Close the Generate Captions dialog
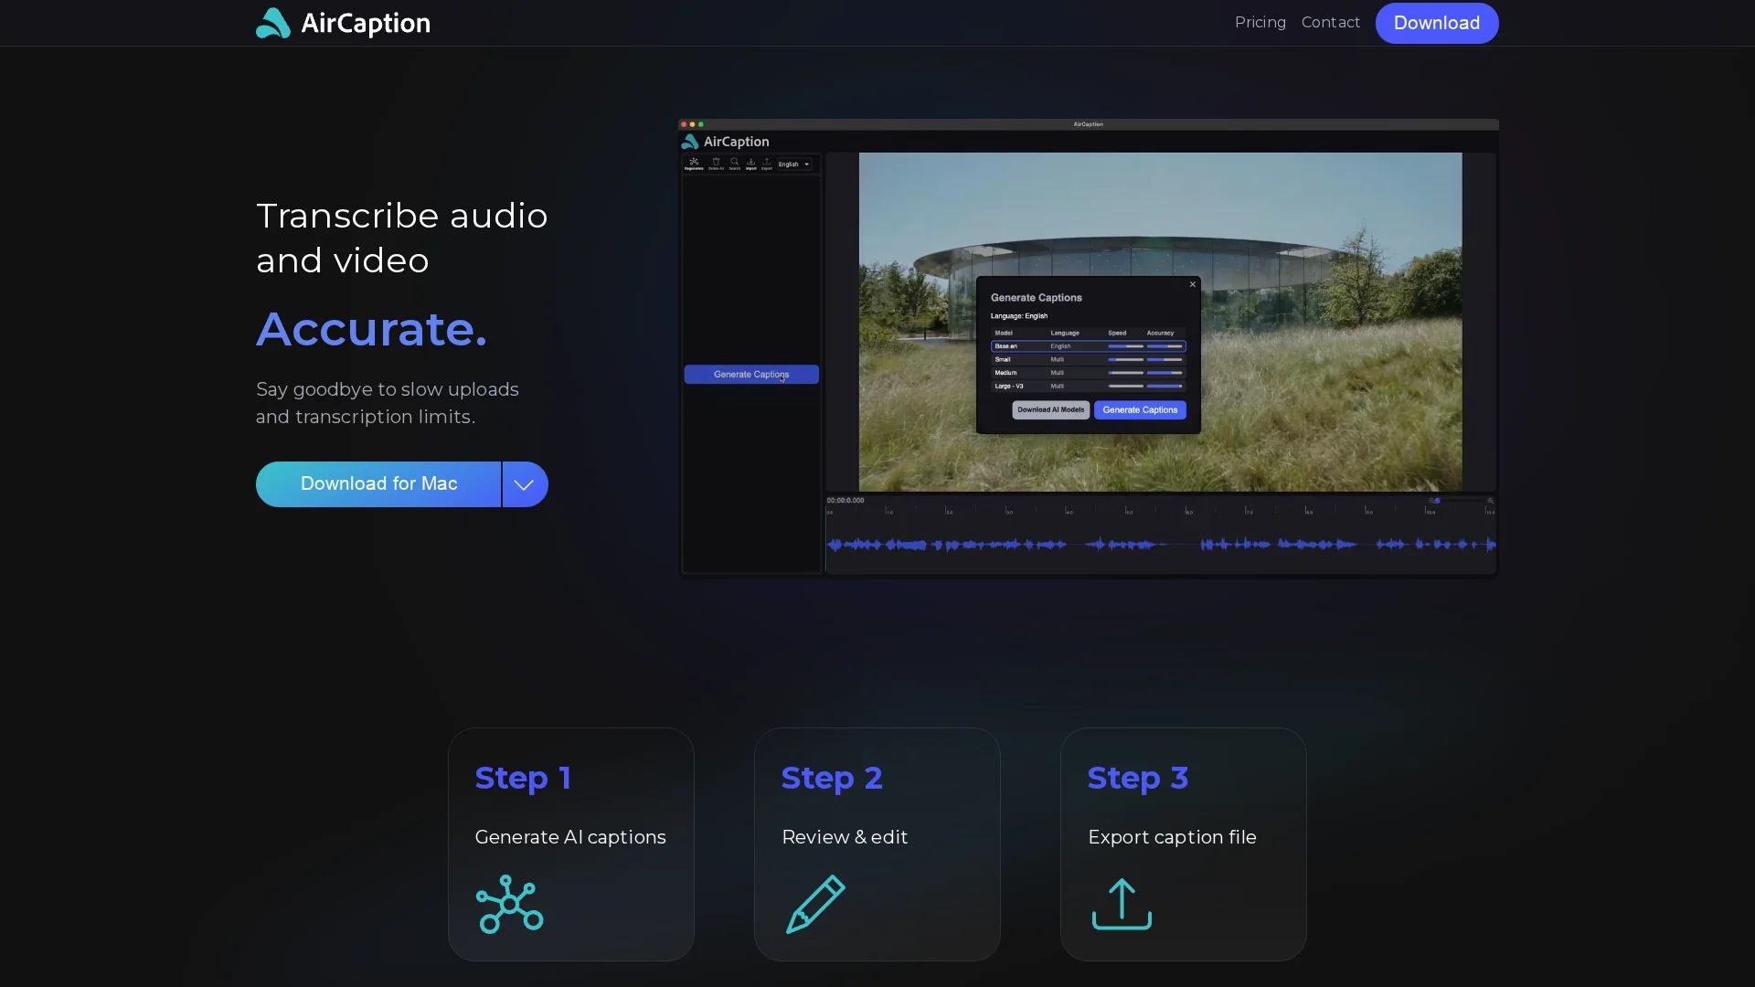 point(1192,284)
